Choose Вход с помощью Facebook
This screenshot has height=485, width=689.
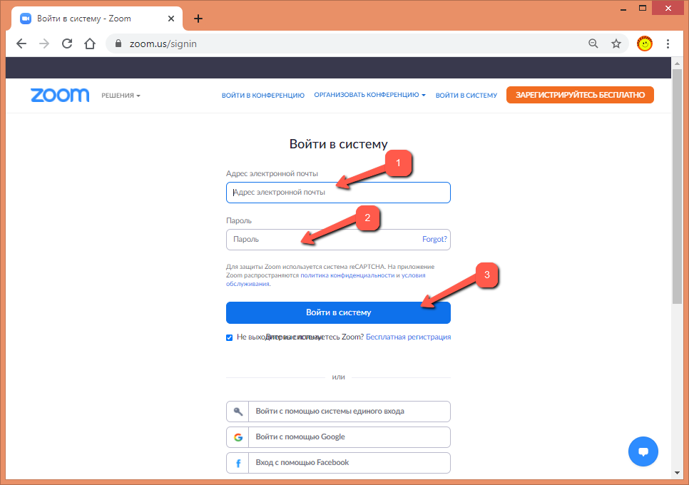click(x=338, y=463)
